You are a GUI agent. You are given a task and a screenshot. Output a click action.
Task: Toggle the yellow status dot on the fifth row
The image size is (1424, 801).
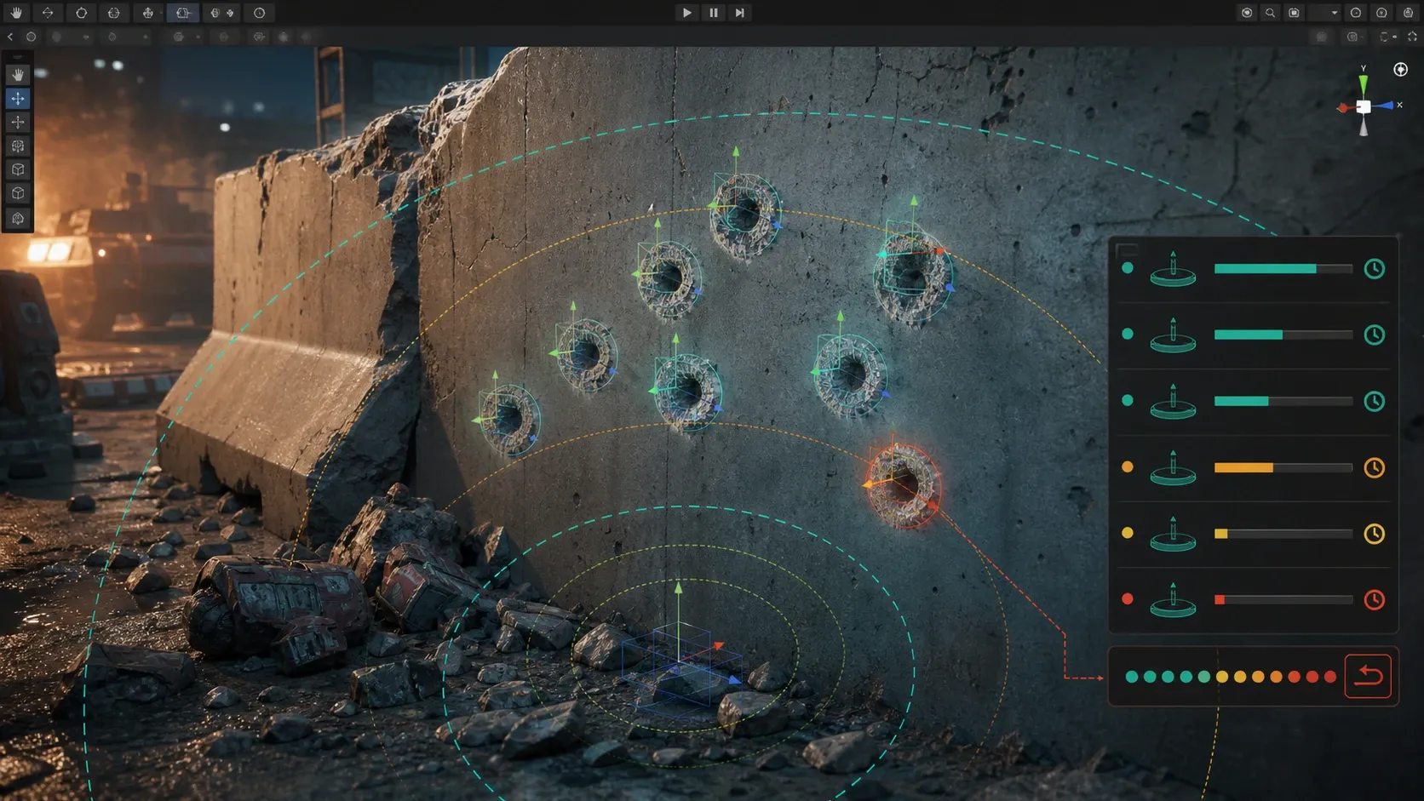[x=1128, y=533]
